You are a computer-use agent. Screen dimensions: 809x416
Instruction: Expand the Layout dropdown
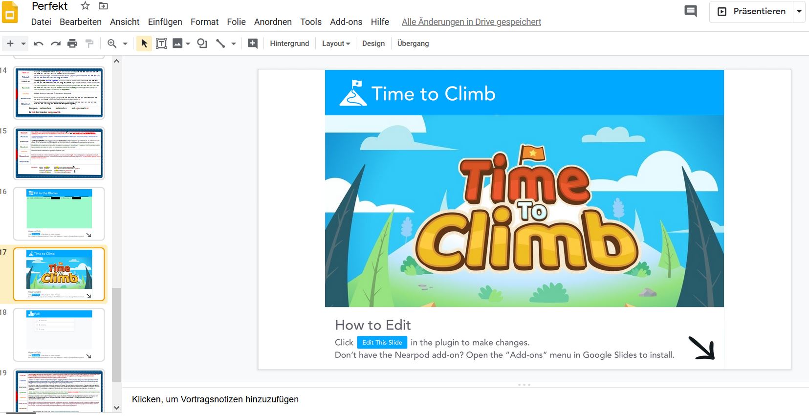point(336,44)
